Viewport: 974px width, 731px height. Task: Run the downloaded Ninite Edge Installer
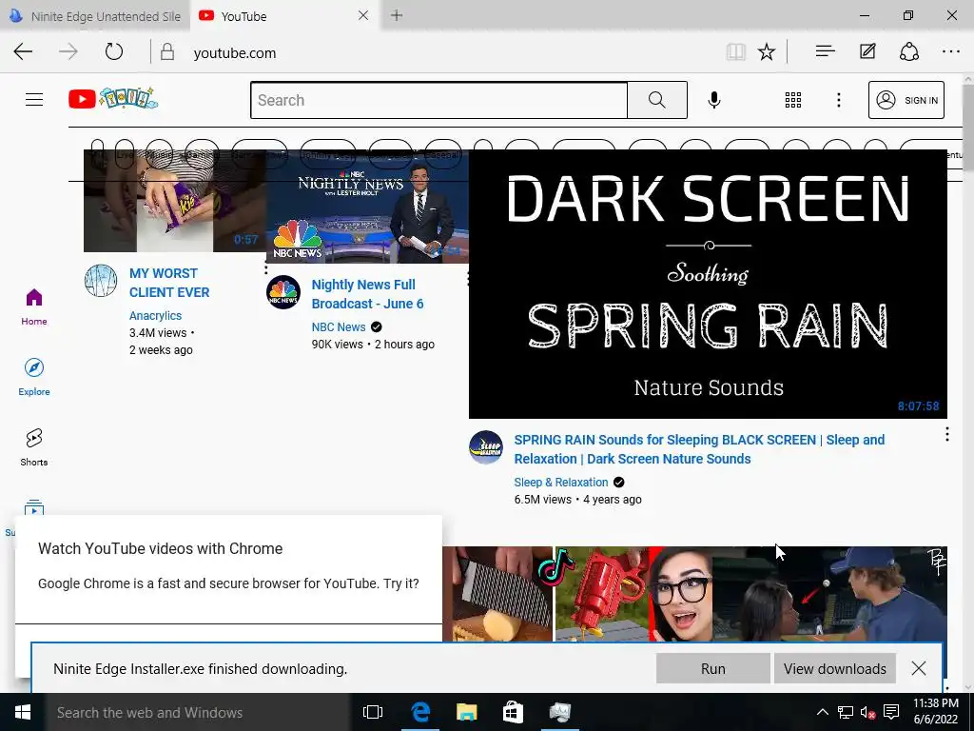pos(713,669)
